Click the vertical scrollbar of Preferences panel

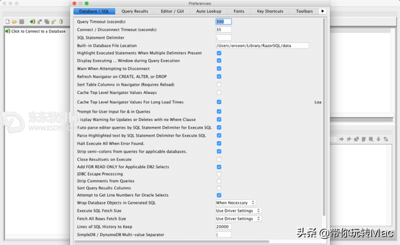coord(324,117)
